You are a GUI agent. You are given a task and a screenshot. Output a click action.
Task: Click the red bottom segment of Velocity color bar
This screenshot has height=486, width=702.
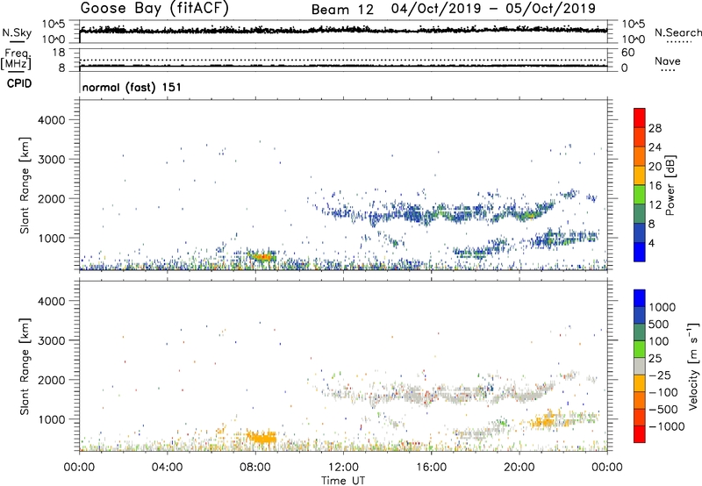[x=640, y=434]
